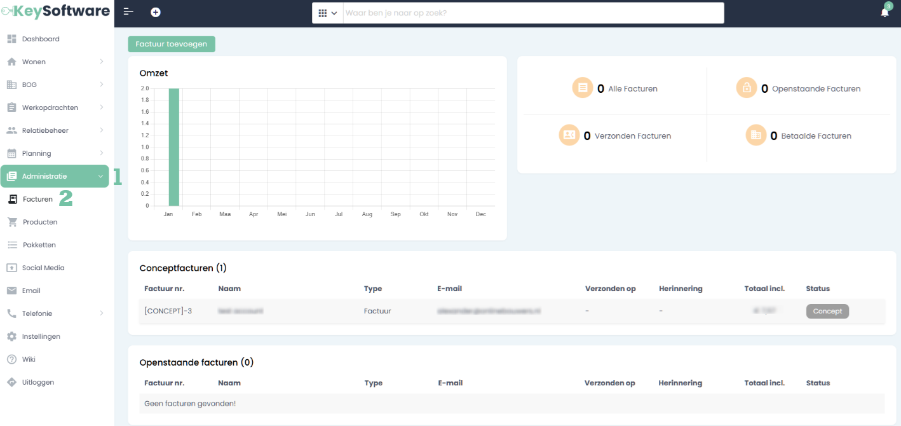This screenshot has height=426, width=901.
Task: Expand the Werkopdrachten submenu chevron
Action: pos(102,107)
